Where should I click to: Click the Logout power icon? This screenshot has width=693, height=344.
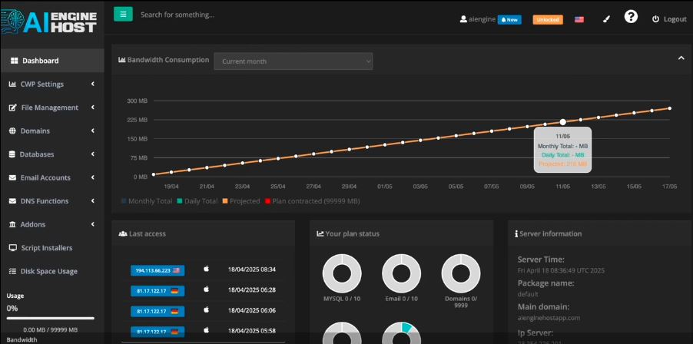pyautogui.click(x=655, y=19)
